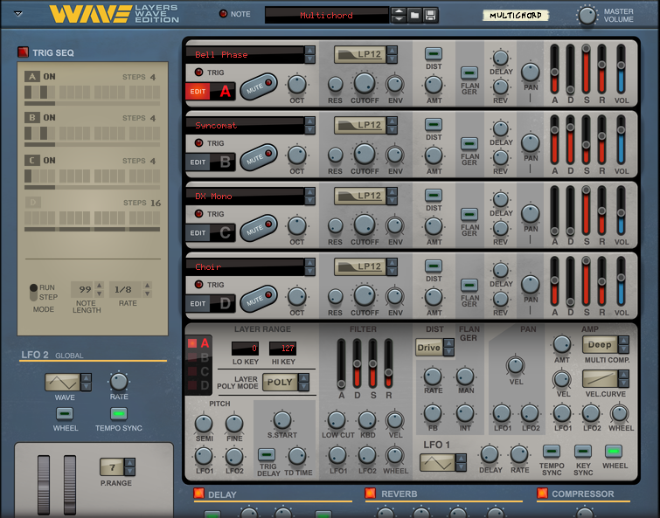The width and height of the screenshot is (660, 518).
Task: Click the filter envelope Decay slider
Action: pyautogui.click(x=357, y=363)
